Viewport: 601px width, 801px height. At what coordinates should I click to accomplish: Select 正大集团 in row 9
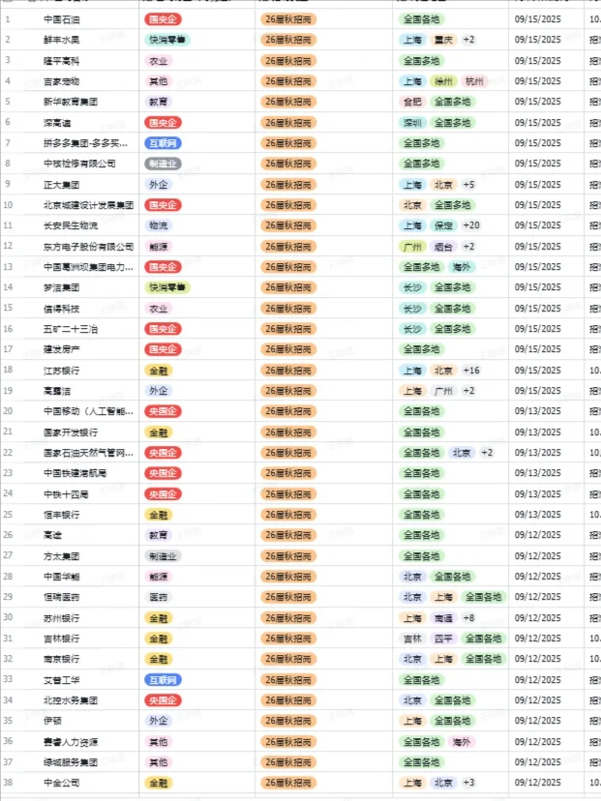pyautogui.click(x=61, y=185)
